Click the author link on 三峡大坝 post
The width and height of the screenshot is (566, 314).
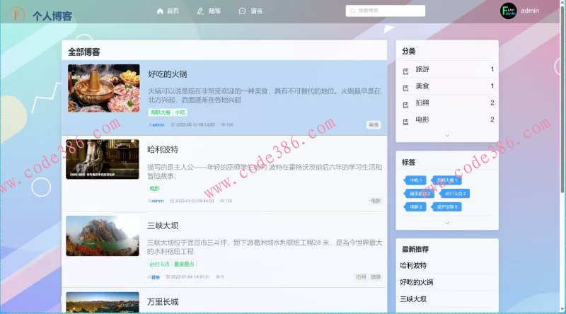pos(154,277)
